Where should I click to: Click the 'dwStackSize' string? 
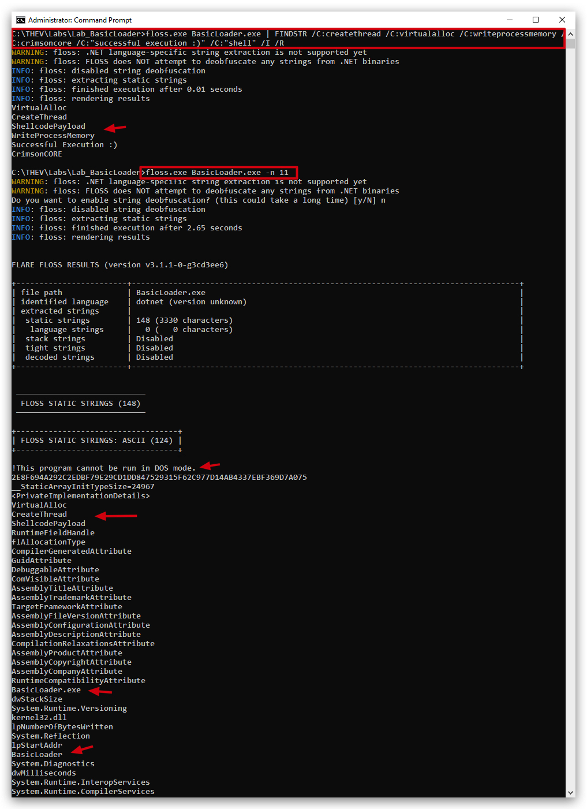point(37,699)
